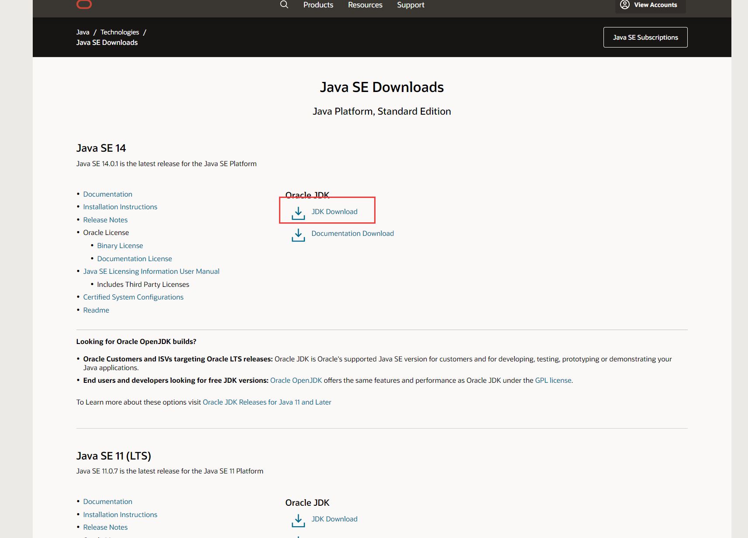Open Java SE 14 Release Notes link
The height and width of the screenshot is (538, 748).
[x=105, y=220]
